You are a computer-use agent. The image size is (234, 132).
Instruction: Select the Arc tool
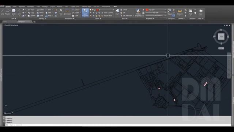tap(19, 12)
